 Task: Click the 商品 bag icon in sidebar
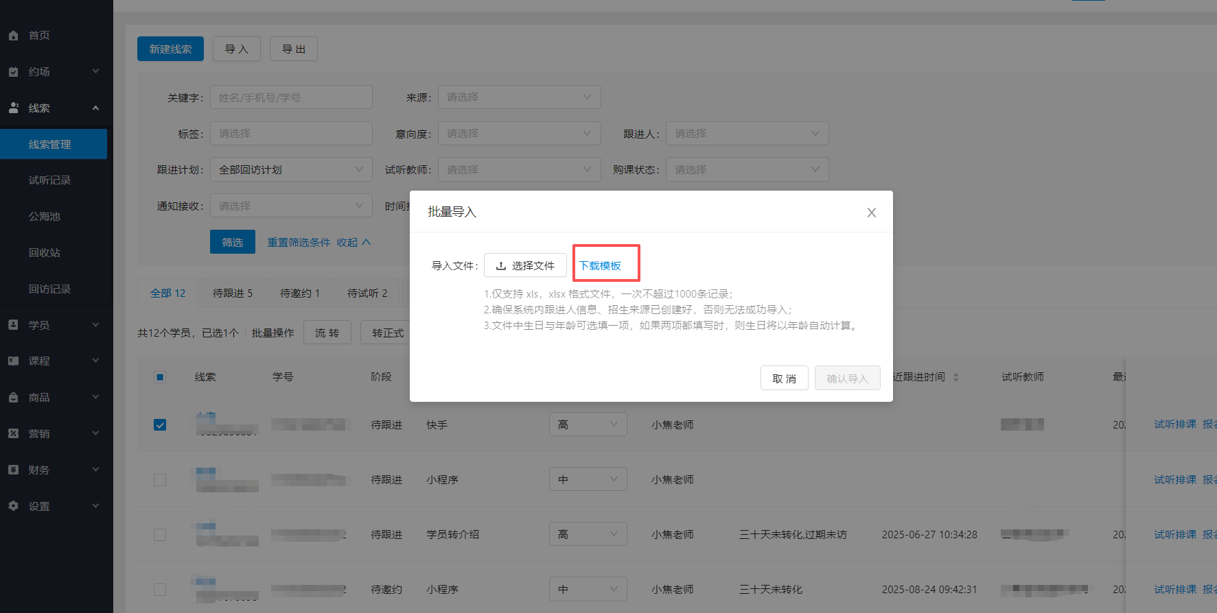pos(13,397)
